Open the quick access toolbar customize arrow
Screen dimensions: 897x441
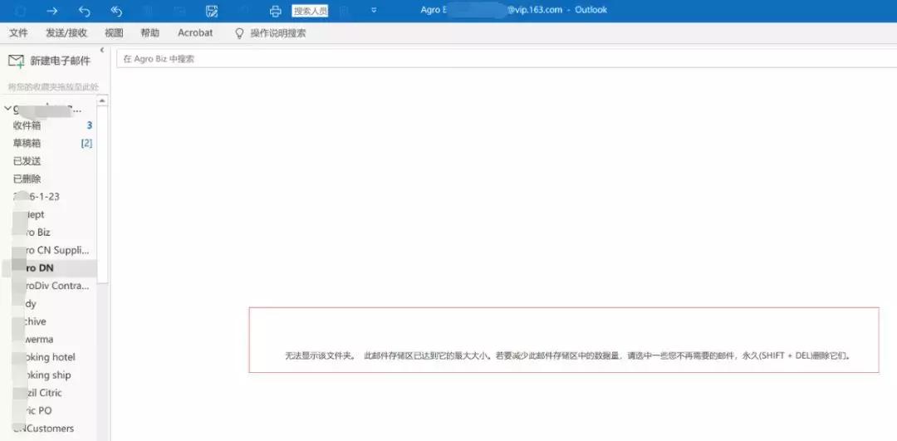click(x=374, y=10)
